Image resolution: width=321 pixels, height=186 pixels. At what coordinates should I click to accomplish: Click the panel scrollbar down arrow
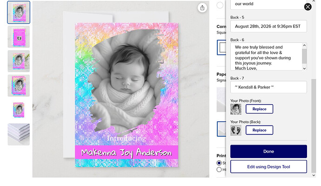[314, 175]
